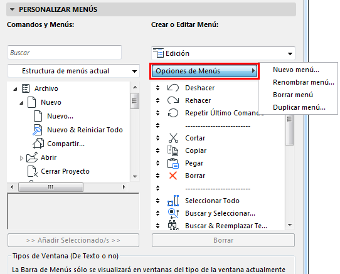Screen dimensions: 340x274
Task: Click the Rehacer redo arrow icon
Action: 173,100
